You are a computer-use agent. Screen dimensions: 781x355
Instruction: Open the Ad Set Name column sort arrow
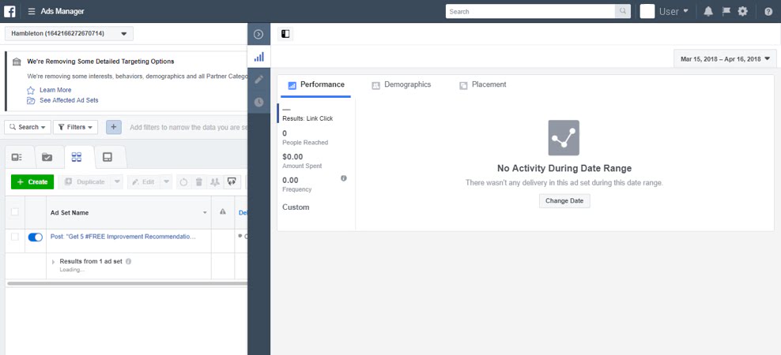click(205, 213)
